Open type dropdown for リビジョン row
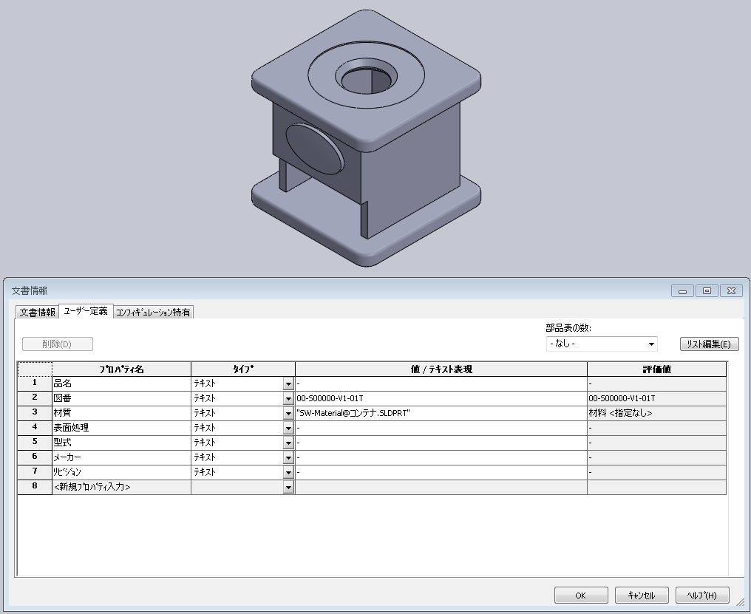This screenshot has height=614, width=751. point(288,472)
